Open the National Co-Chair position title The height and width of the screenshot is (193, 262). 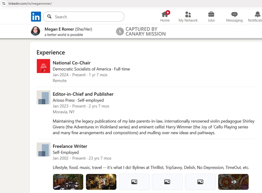[x=71, y=63]
